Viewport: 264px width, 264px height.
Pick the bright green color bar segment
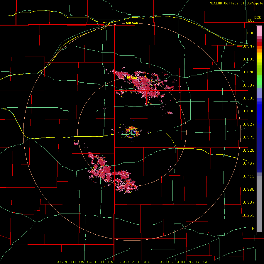point(259,80)
